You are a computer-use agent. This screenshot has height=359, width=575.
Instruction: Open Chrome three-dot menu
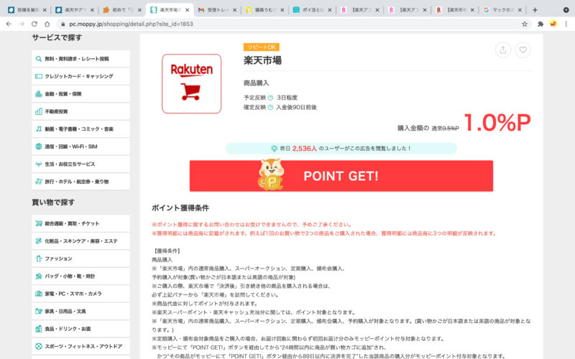[x=566, y=24]
